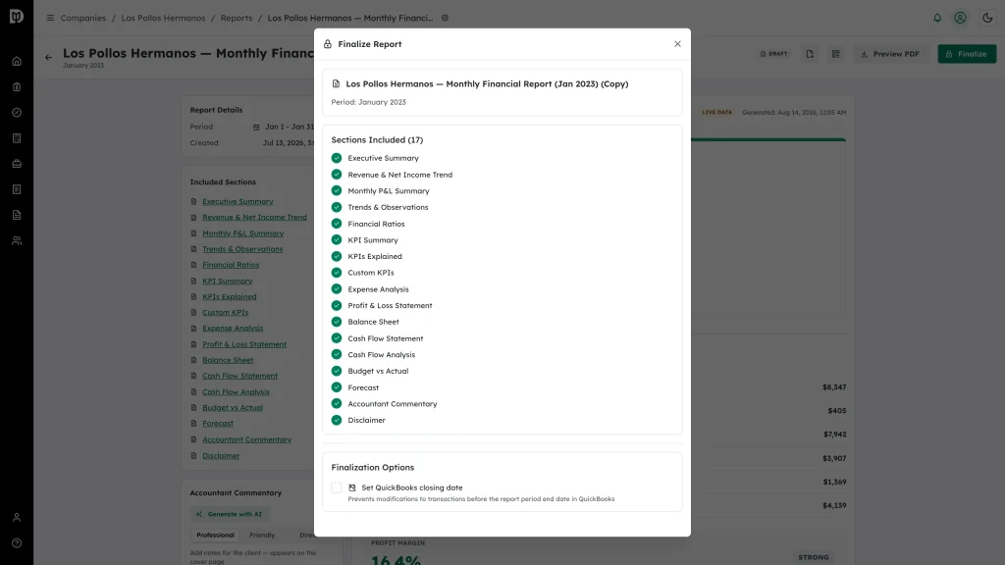
Task: Open Balance Sheet section link
Action: coord(228,360)
